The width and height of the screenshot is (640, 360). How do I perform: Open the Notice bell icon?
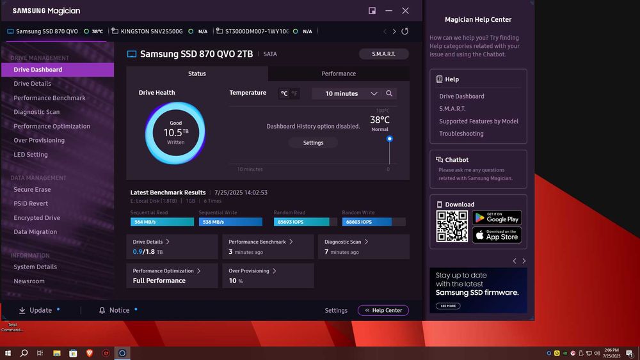coord(102,310)
